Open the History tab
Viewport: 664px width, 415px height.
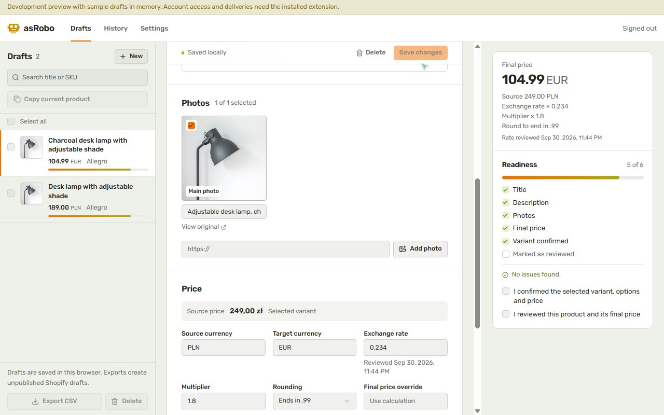tap(116, 29)
